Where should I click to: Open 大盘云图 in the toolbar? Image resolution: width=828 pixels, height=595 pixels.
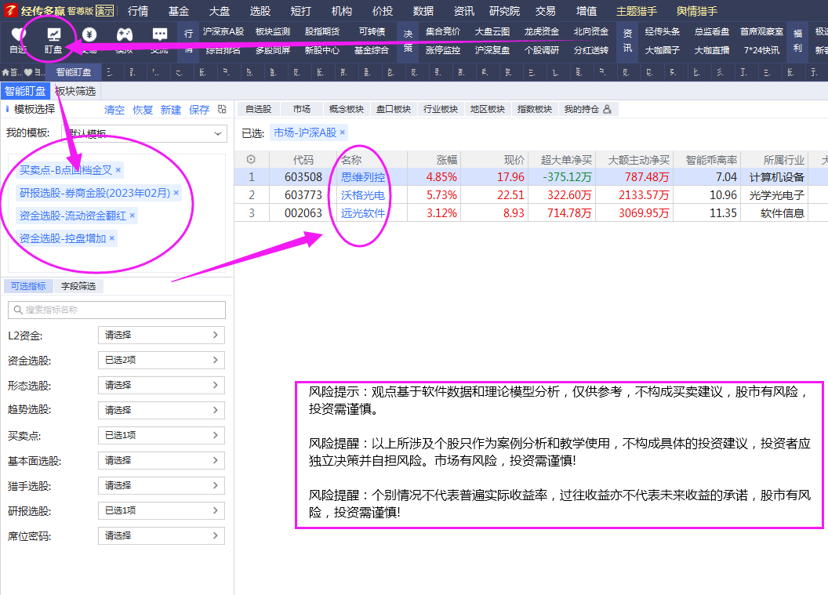click(x=492, y=31)
